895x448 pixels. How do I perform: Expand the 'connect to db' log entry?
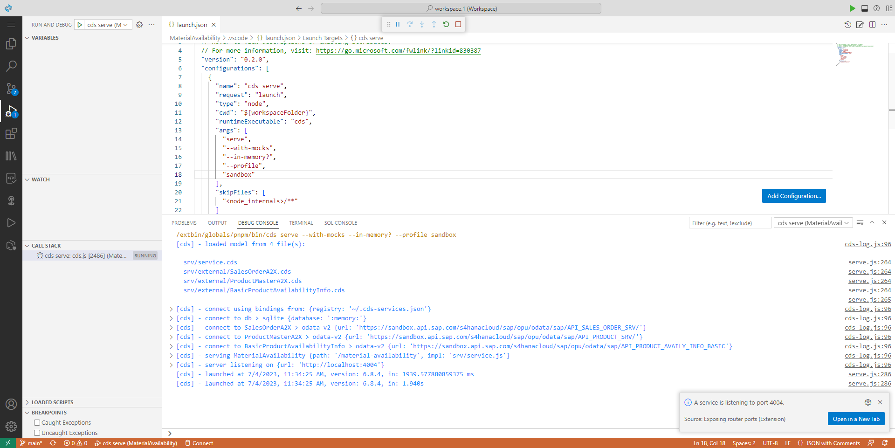coord(171,318)
